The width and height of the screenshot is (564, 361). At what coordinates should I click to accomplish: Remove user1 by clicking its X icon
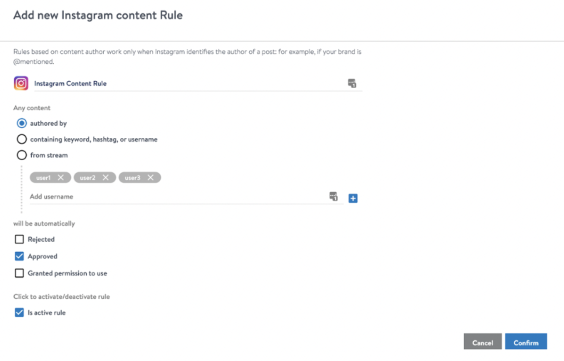[61, 177]
